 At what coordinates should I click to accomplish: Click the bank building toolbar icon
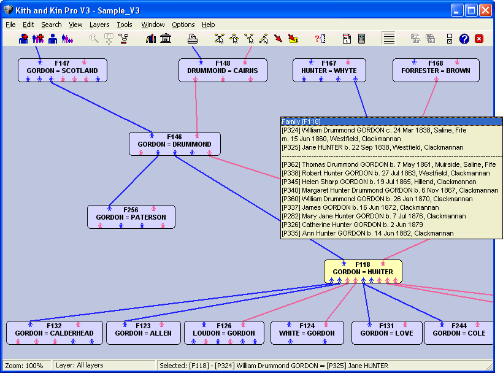coord(166,39)
